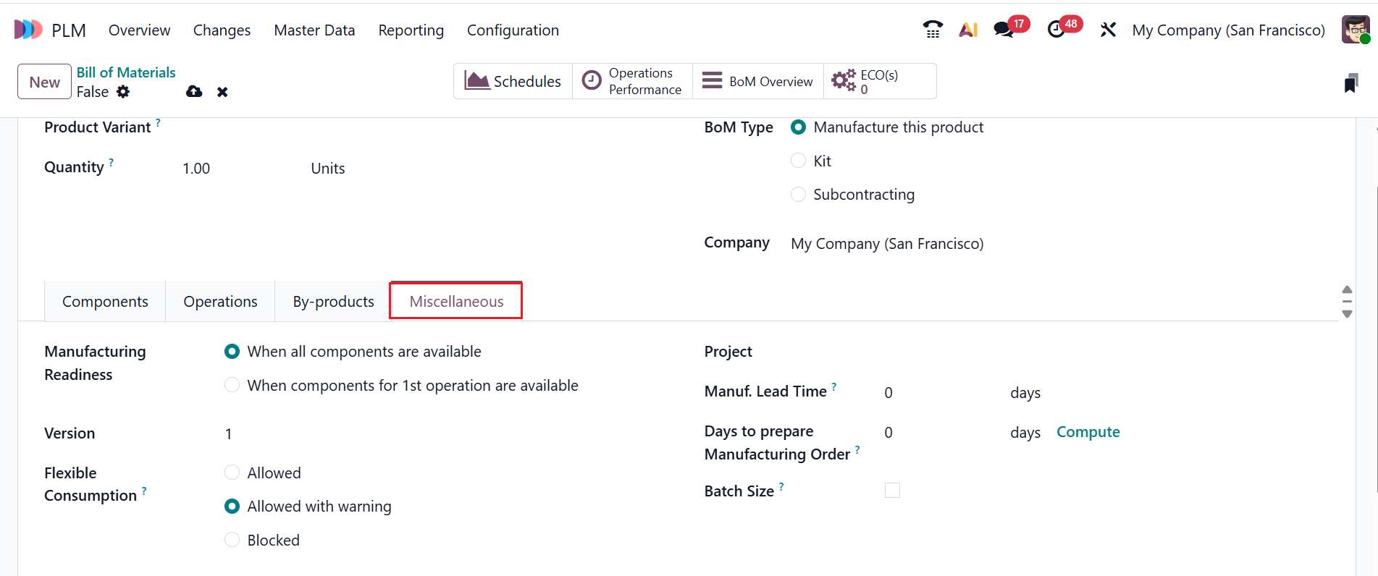Open the ECO(s) smart button

(876, 80)
